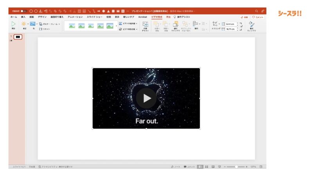Click the zoom slider handle
313x176 pixels.
point(236,167)
